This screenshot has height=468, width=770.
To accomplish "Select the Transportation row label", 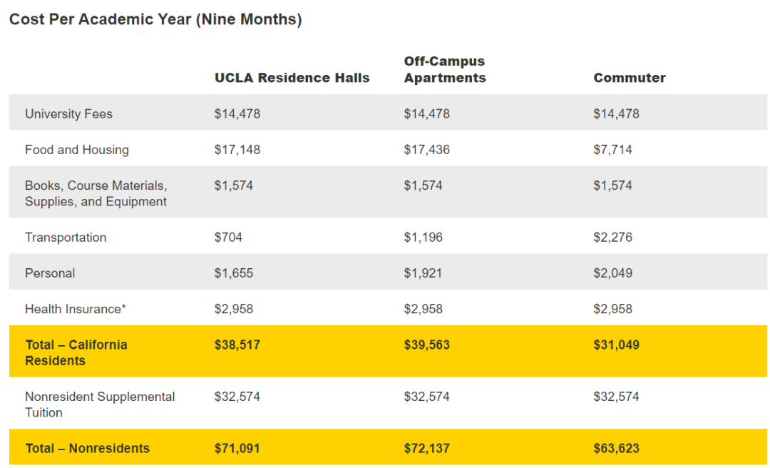I will pyautogui.click(x=66, y=237).
